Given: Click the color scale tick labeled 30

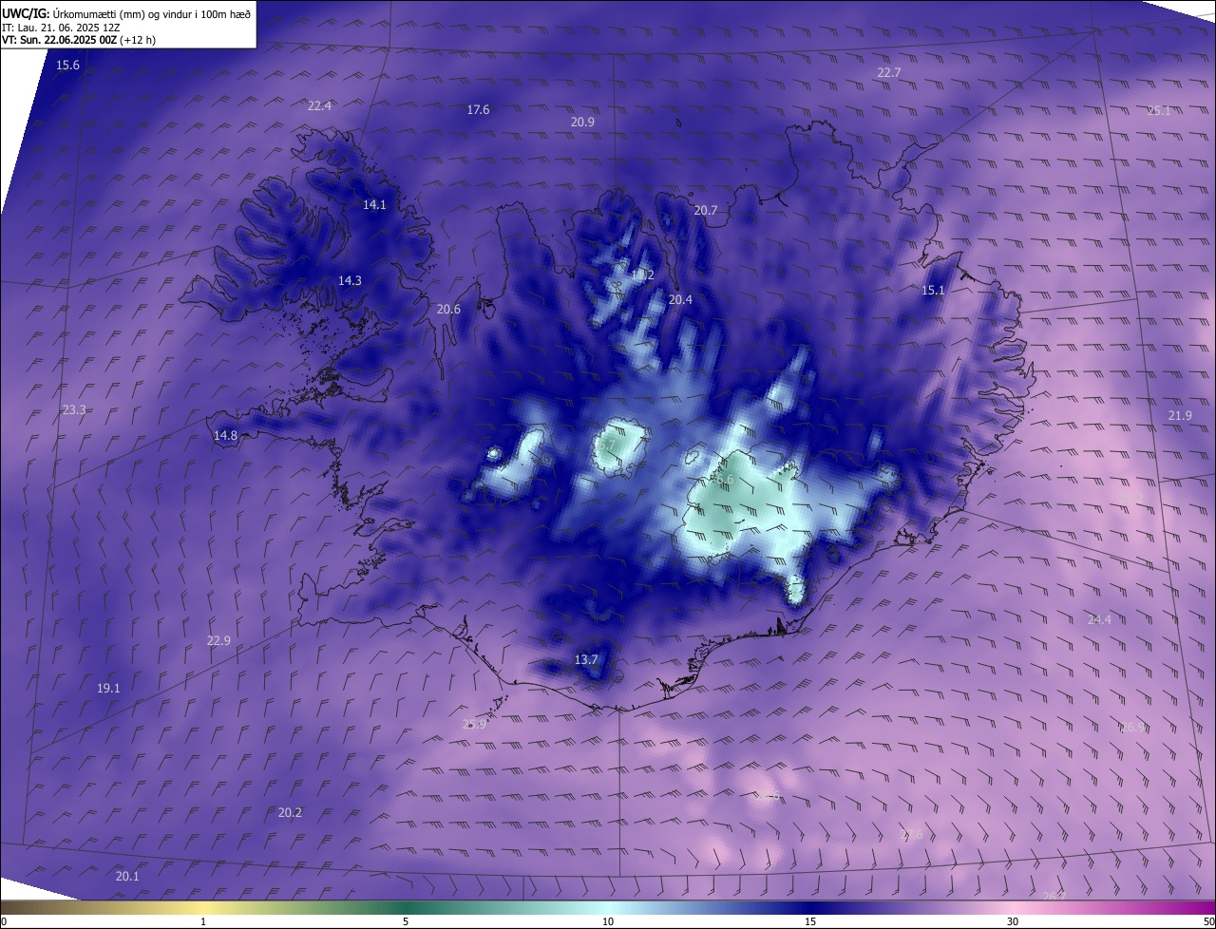Looking at the screenshot, I should [1013, 922].
